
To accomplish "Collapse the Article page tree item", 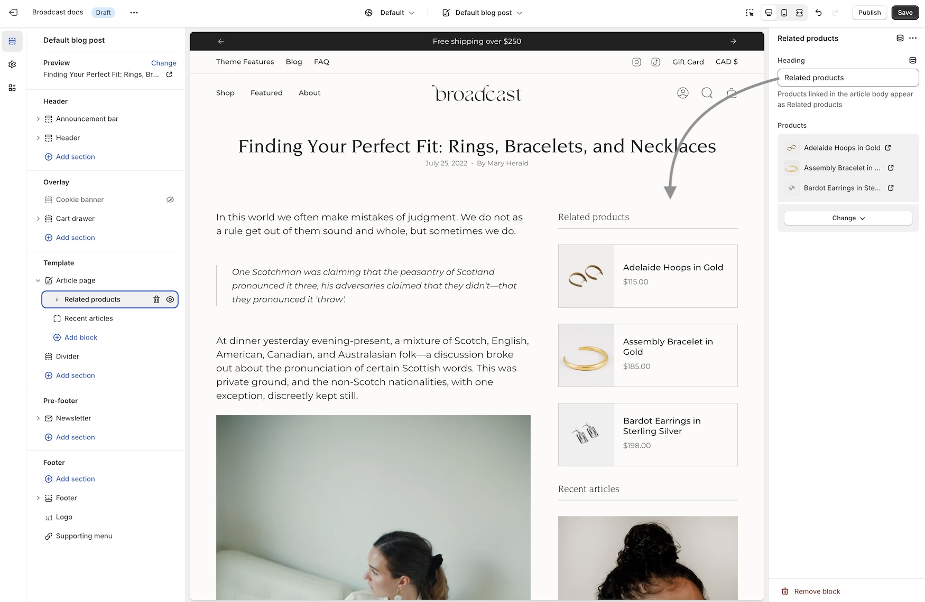I will point(38,280).
